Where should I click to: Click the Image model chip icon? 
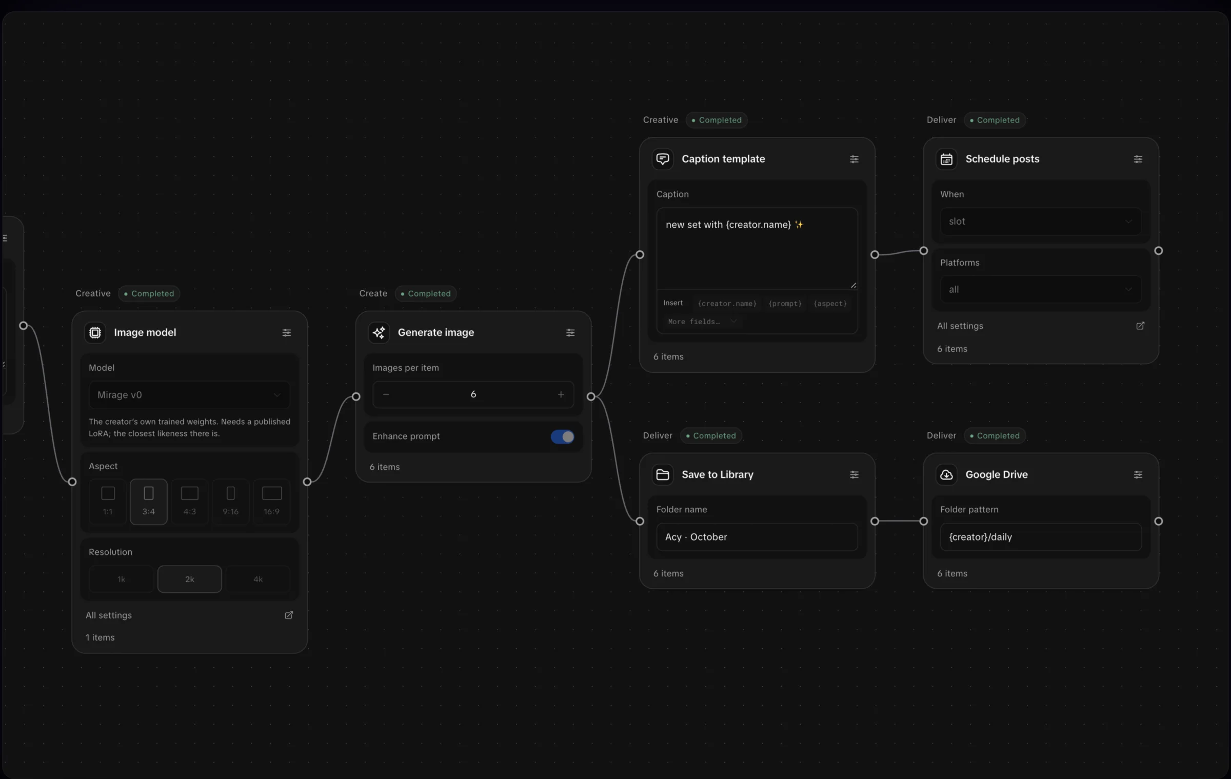tap(95, 332)
